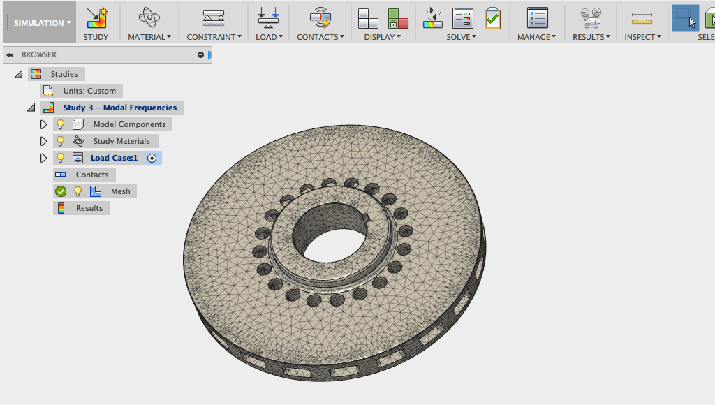Open the DISPLAY menu
715x405 pixels.
click(382, 37)
